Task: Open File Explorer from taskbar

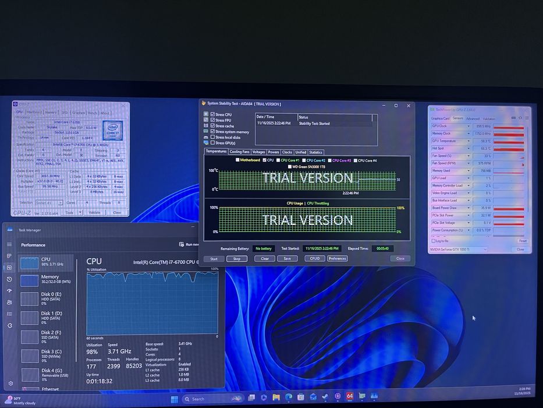Action: [276, 398]
